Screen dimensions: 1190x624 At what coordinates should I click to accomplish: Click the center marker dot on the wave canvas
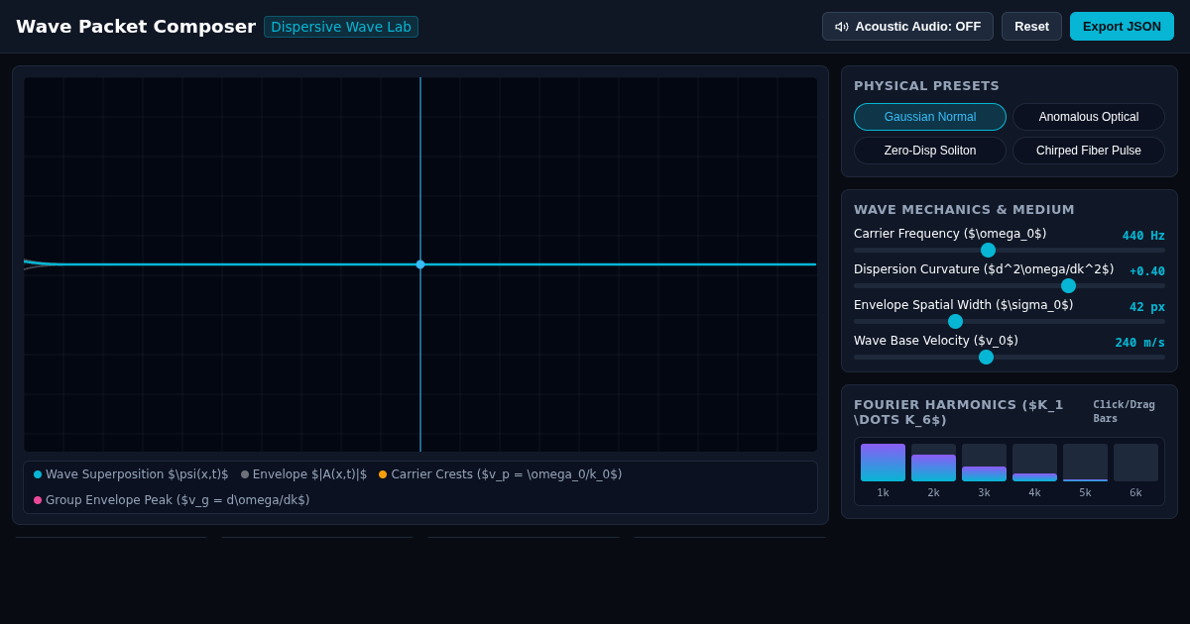pyautogui.click(x=420, y=264)
